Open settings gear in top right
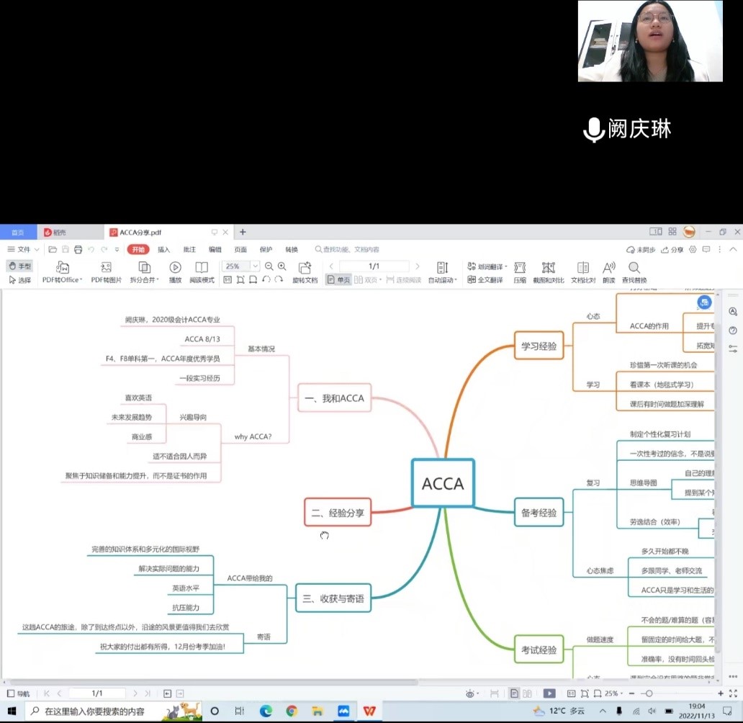This screenshot has width=743, height=723. click(693, 249)
